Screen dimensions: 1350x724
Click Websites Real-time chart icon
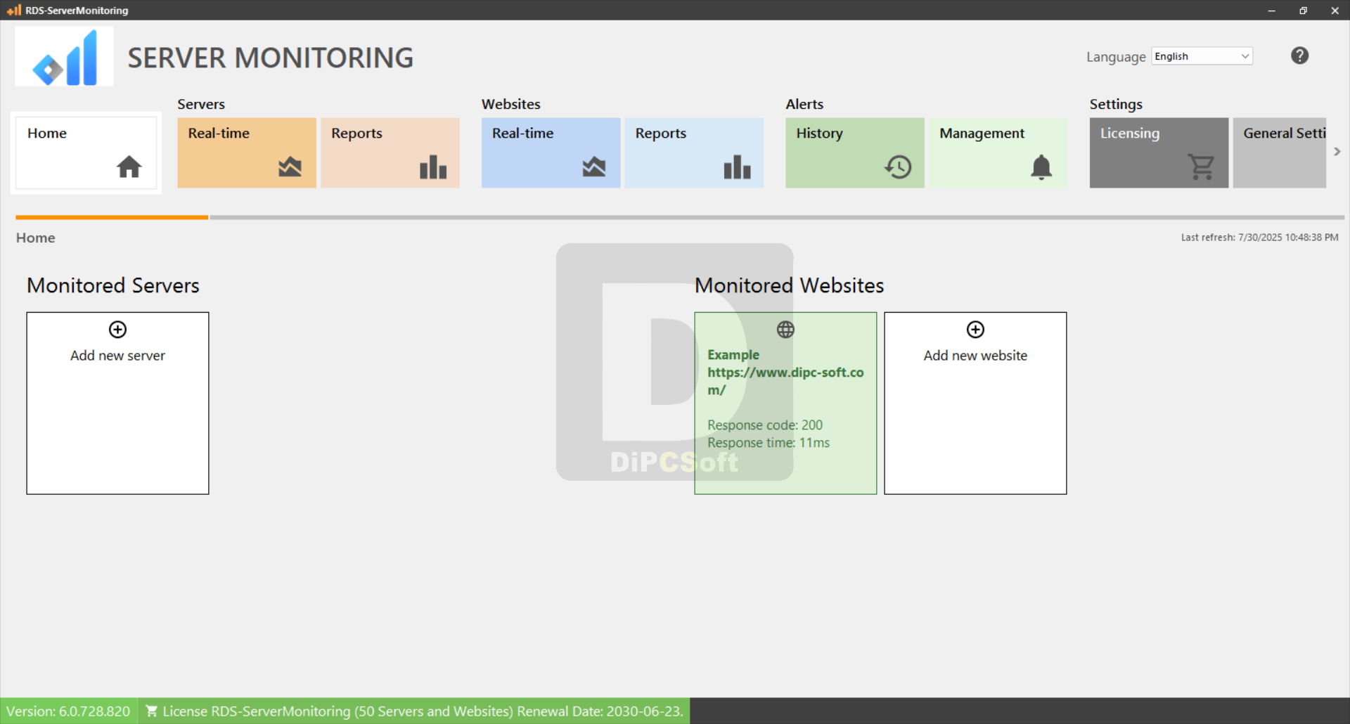coord(594,167)
